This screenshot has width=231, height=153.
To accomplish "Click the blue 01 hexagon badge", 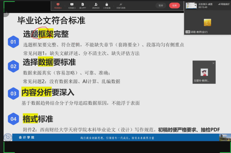I will point(13,42).
